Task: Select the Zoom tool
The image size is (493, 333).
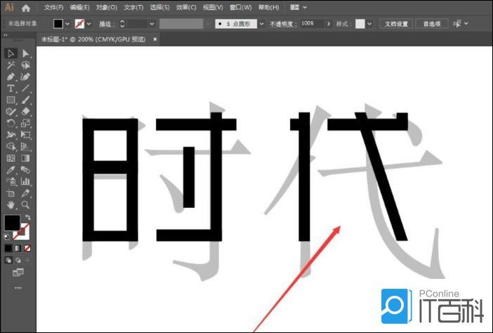Action: [25, 205]
